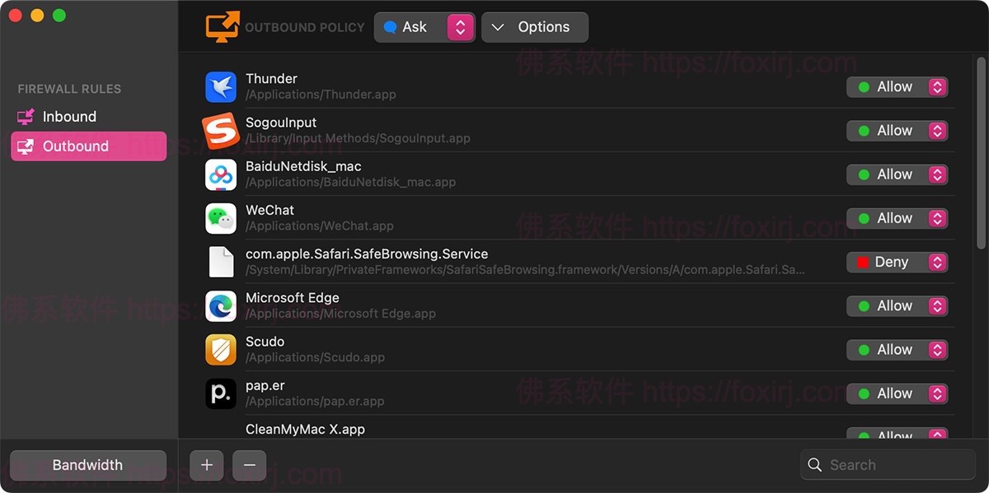989x493 pixels.
Task: Click the pap.er app icon
Action: 221,393
